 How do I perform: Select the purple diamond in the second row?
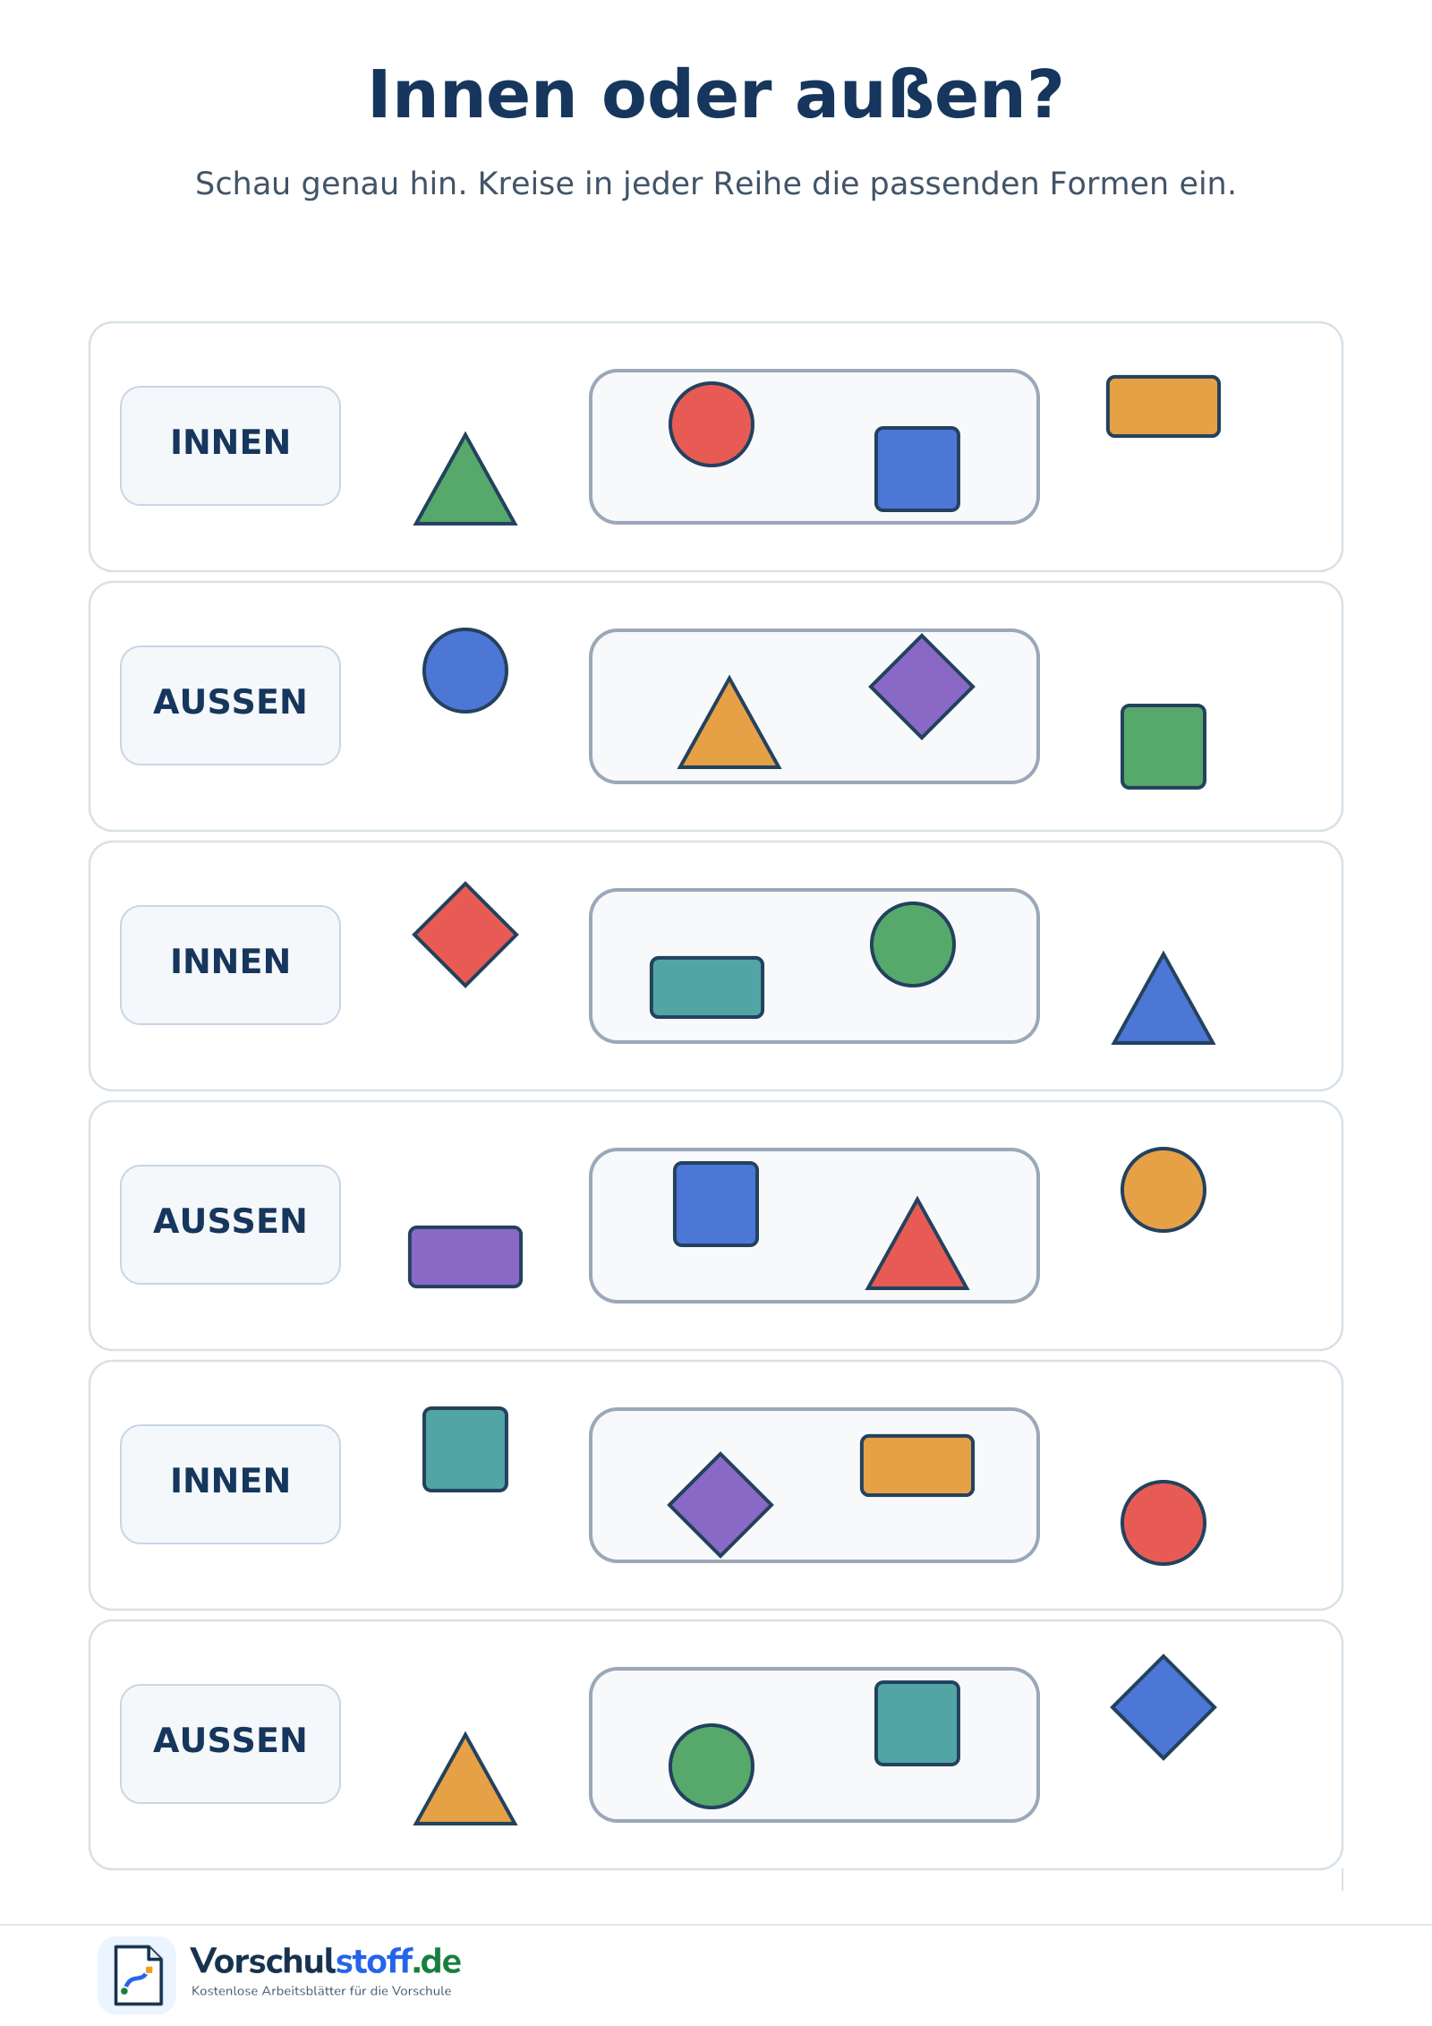[922, 687]
